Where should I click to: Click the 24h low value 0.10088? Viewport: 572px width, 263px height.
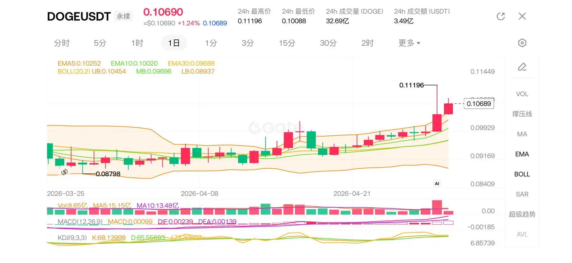point(294,21)
